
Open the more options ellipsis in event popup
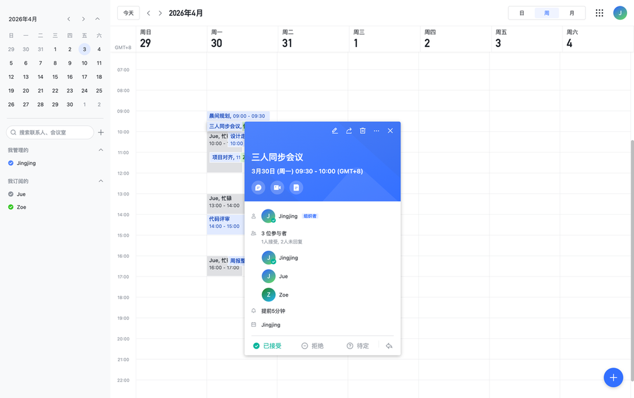click(x=377, y=131)
